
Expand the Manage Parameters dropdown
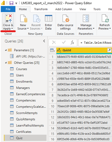(94, 29)
